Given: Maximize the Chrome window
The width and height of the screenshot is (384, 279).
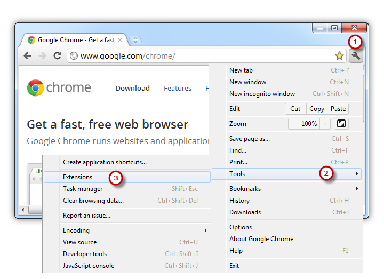Looking at the screenshot, I should tap(334, 28).
